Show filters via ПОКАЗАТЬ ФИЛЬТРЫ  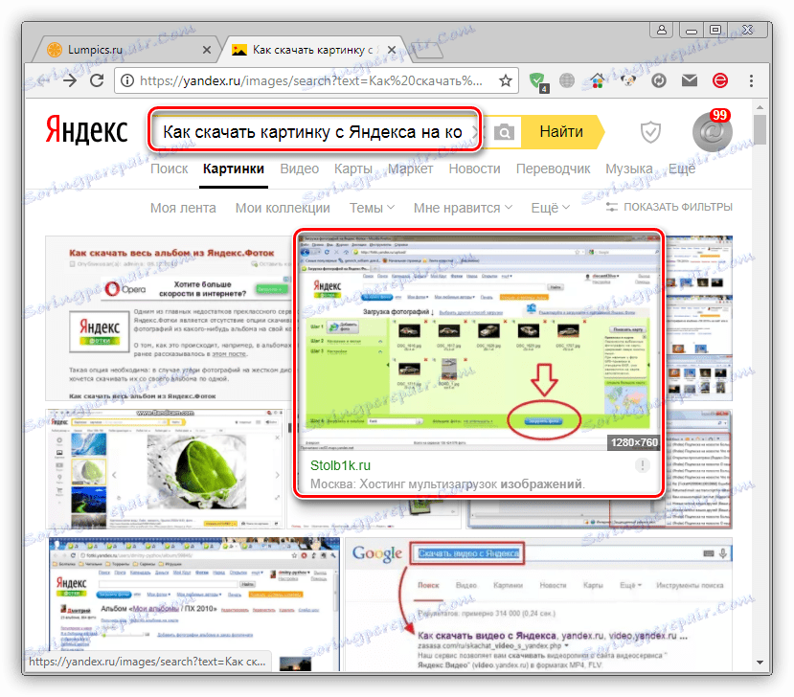[677, 207]
